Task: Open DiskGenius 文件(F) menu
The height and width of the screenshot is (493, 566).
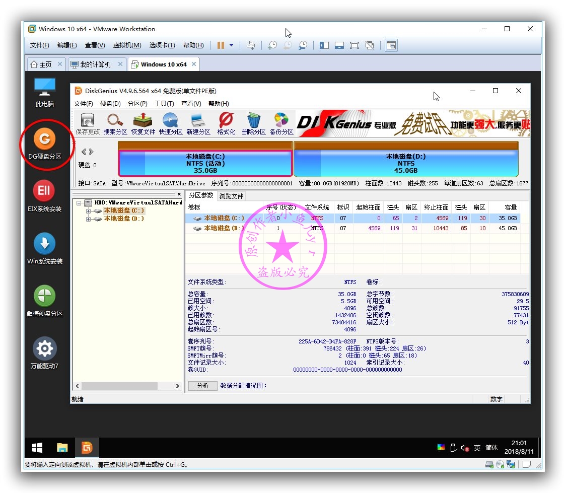Action: [x=84, y=104]
